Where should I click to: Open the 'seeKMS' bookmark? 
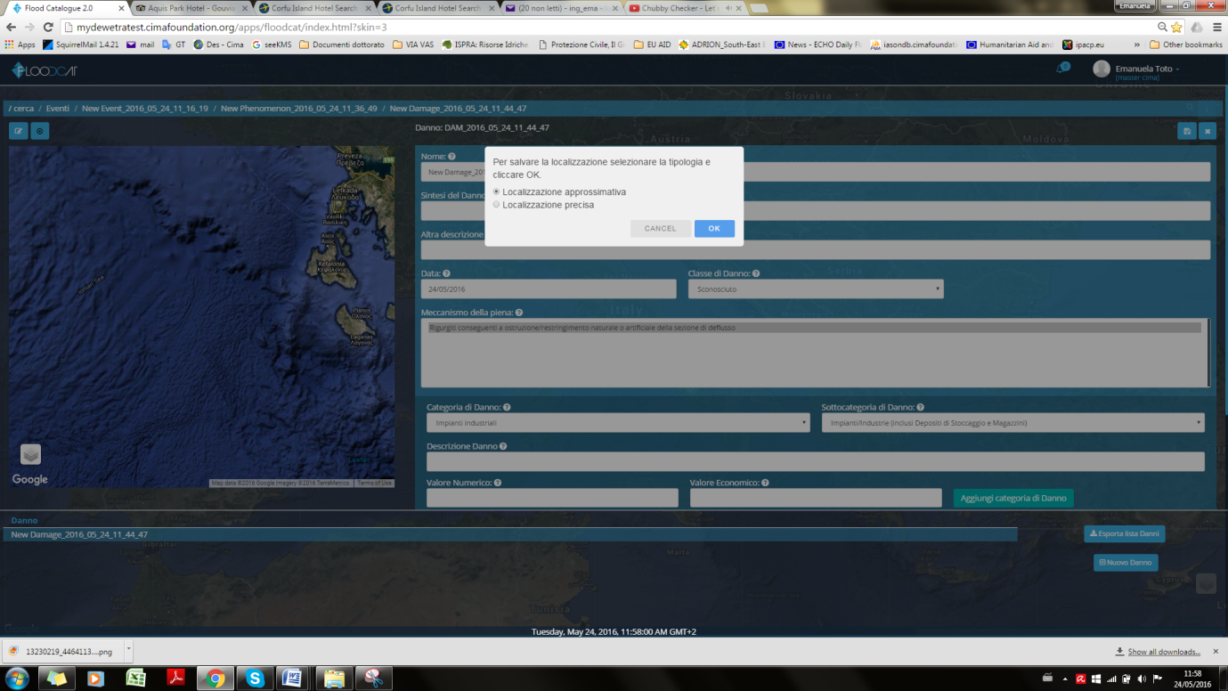[x=272, y=45]
